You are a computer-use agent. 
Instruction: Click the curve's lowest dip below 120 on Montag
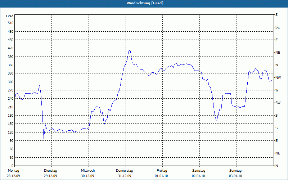tap(44, 138)
